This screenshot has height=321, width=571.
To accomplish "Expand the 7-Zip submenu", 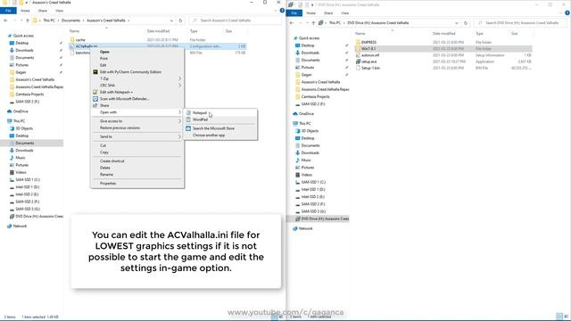I will 137,78.
